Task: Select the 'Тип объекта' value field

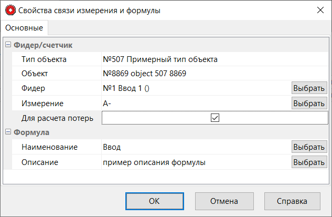Action: [x=160, y=59]
